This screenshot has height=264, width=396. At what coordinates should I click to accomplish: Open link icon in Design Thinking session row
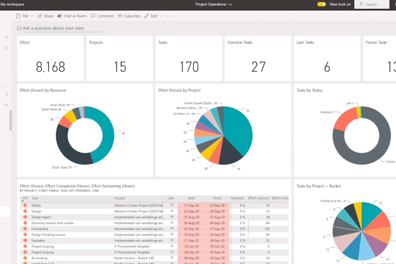172,234
